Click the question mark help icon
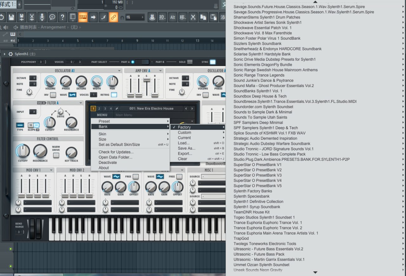 coord(62,17)
